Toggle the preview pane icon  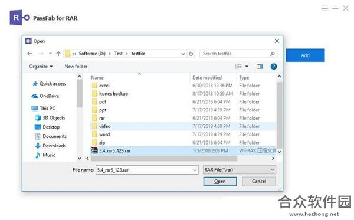[260, 67]
